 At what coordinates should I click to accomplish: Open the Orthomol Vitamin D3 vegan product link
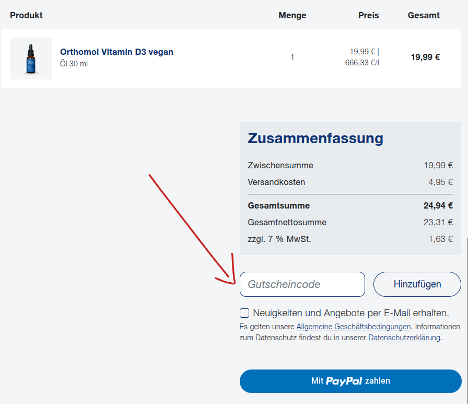[116, 52]
